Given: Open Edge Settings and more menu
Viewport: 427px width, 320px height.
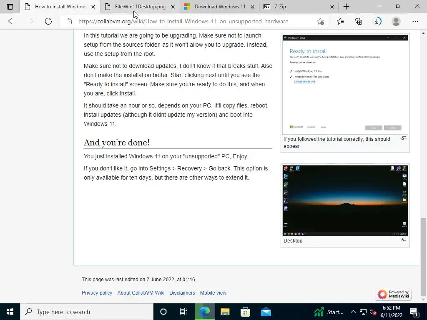Looking at the screenshot, I should pos(415,21).
